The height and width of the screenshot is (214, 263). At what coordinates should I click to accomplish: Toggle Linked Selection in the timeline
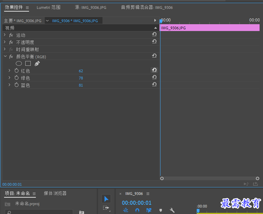coord(149,210)
